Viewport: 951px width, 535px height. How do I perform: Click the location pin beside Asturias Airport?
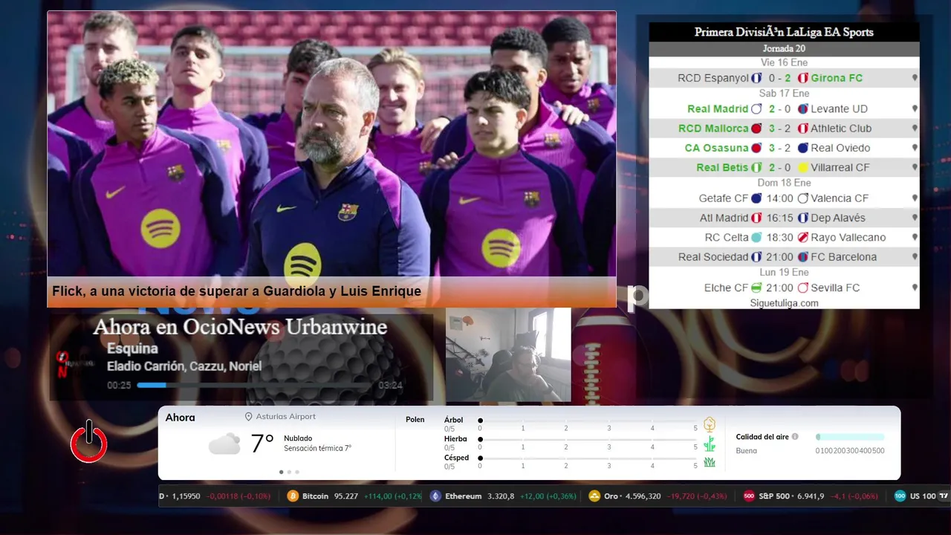[249, 417]
